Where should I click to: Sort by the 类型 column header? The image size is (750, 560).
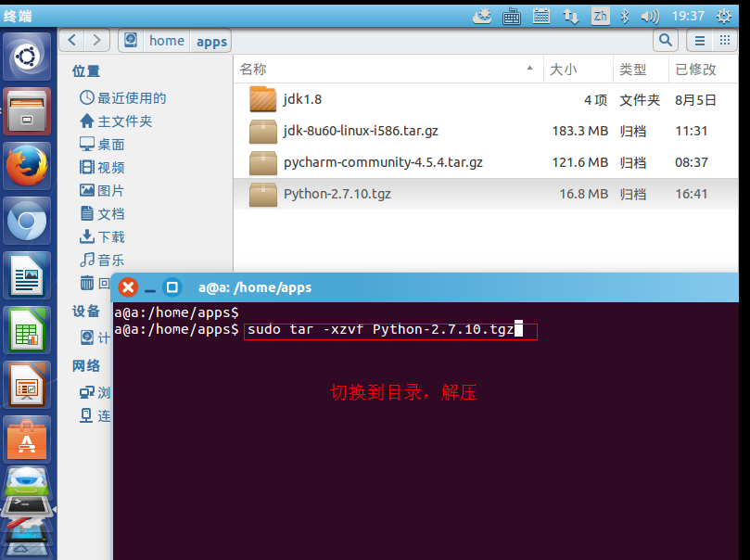point(641,70)
